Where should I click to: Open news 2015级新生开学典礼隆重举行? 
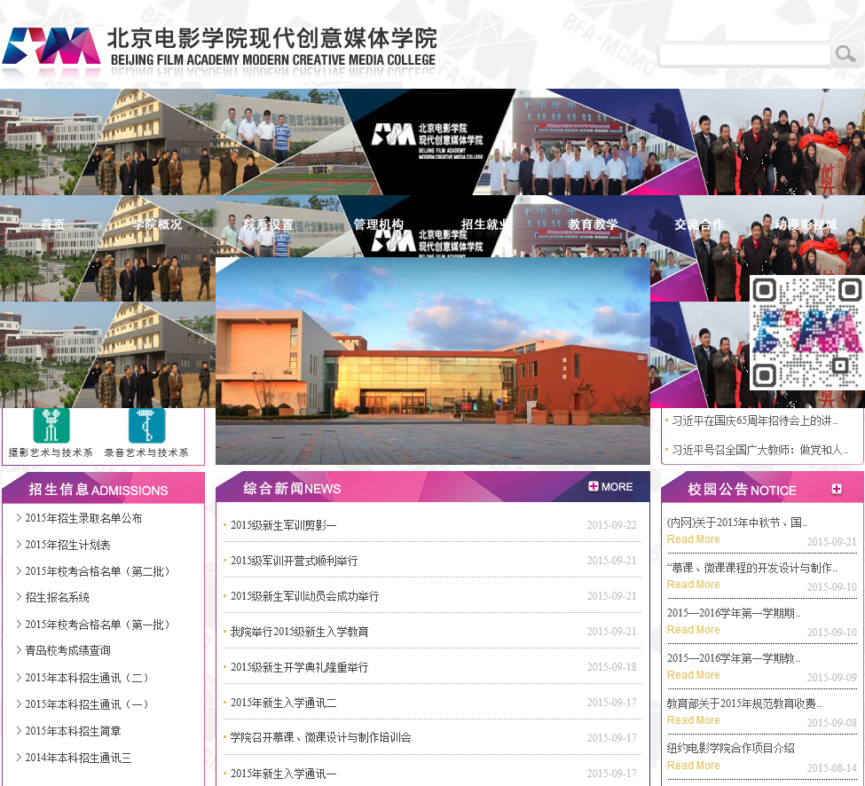[x=299, y=667]
